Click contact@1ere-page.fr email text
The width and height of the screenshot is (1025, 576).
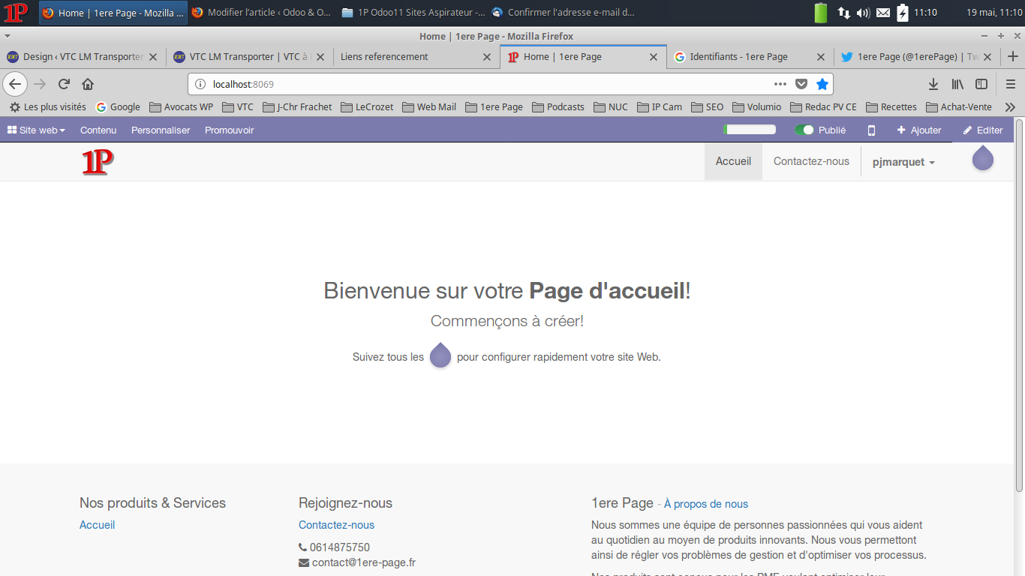coord(364,562)
